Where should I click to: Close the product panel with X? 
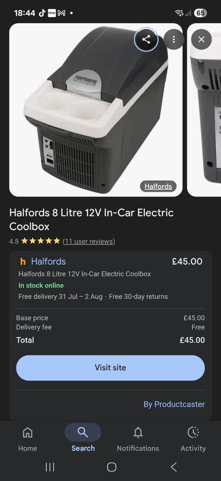(x=201, y=39)
